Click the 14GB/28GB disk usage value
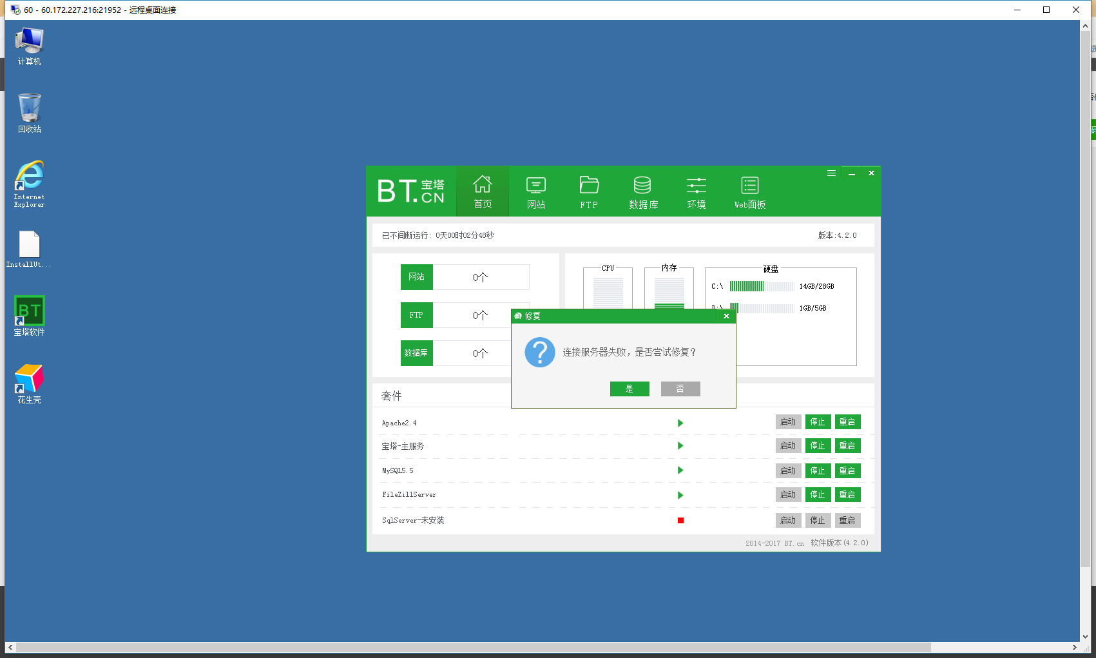This screenshot has height=658, width=1096. click(816, 286)
